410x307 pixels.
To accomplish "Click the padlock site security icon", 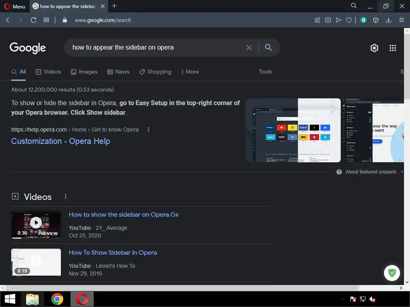I will (x=65, y=20).
